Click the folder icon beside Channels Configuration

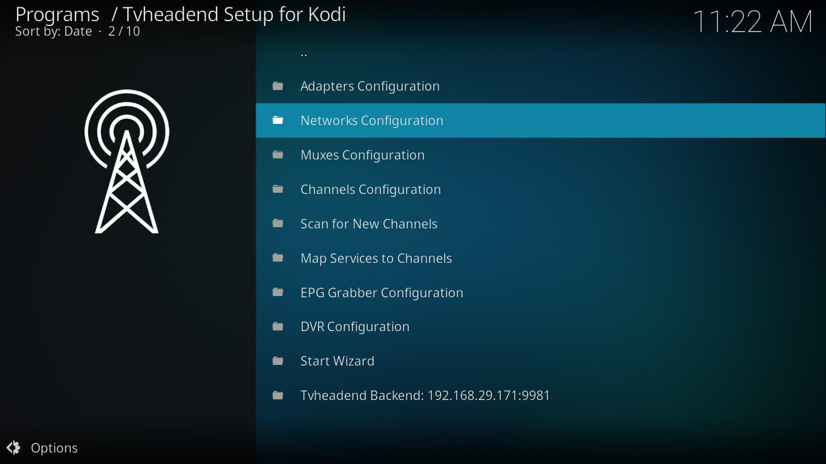pyautogui.click(x=278, y=189)
